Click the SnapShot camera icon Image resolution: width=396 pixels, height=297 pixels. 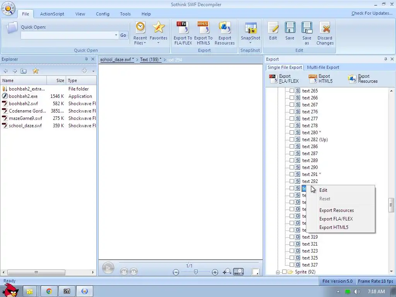coord(251,27)
